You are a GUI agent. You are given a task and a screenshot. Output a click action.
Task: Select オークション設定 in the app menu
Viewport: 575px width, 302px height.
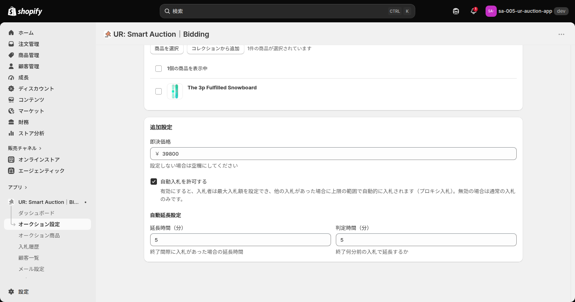(x=48, y=224)
